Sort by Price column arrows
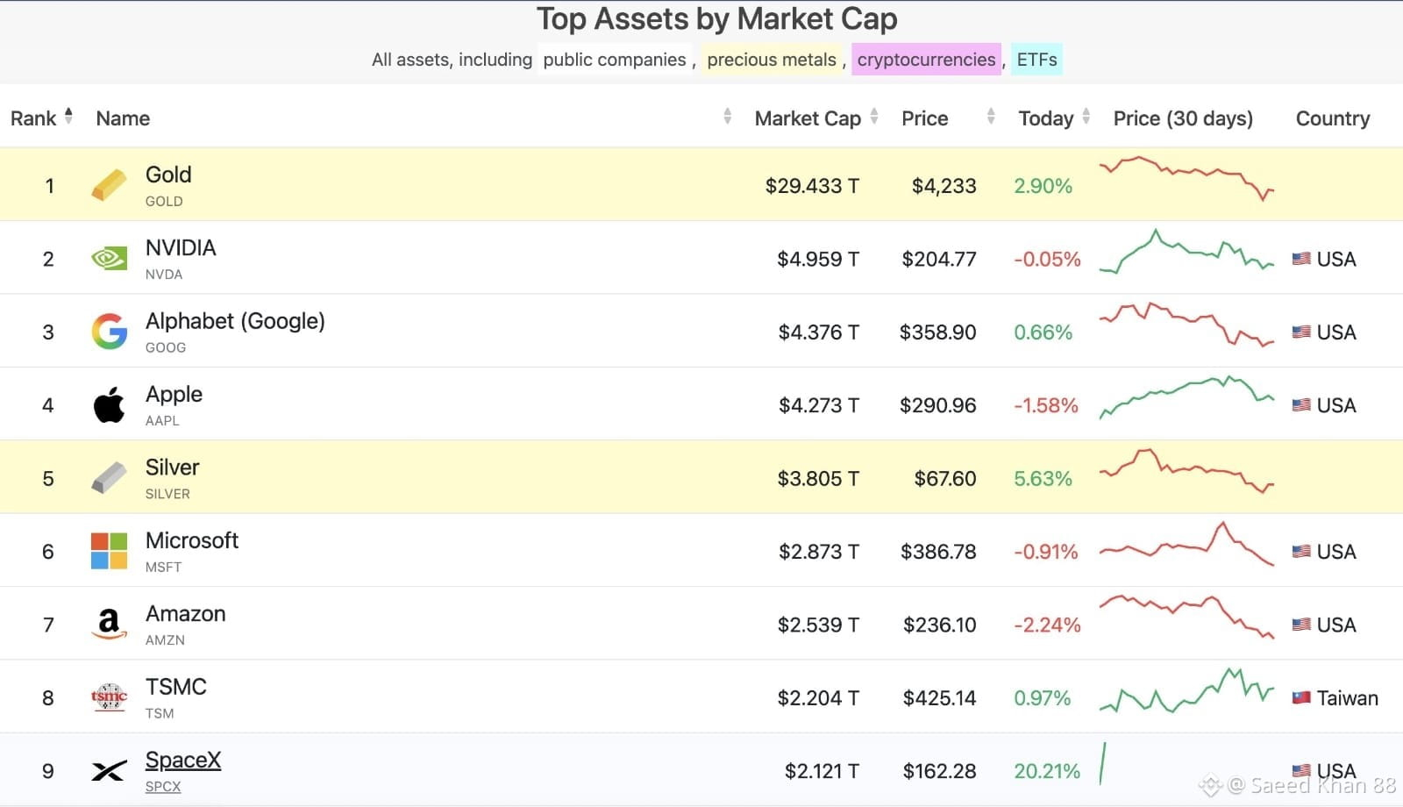The height and width of the screenshot is (807, 1403). click(x=991, y=117)
